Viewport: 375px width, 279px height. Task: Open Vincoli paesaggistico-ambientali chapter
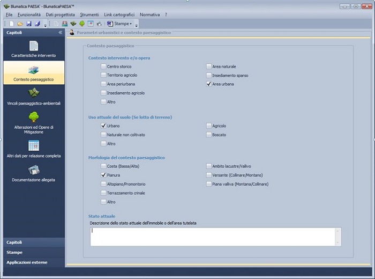pos(34,93)
